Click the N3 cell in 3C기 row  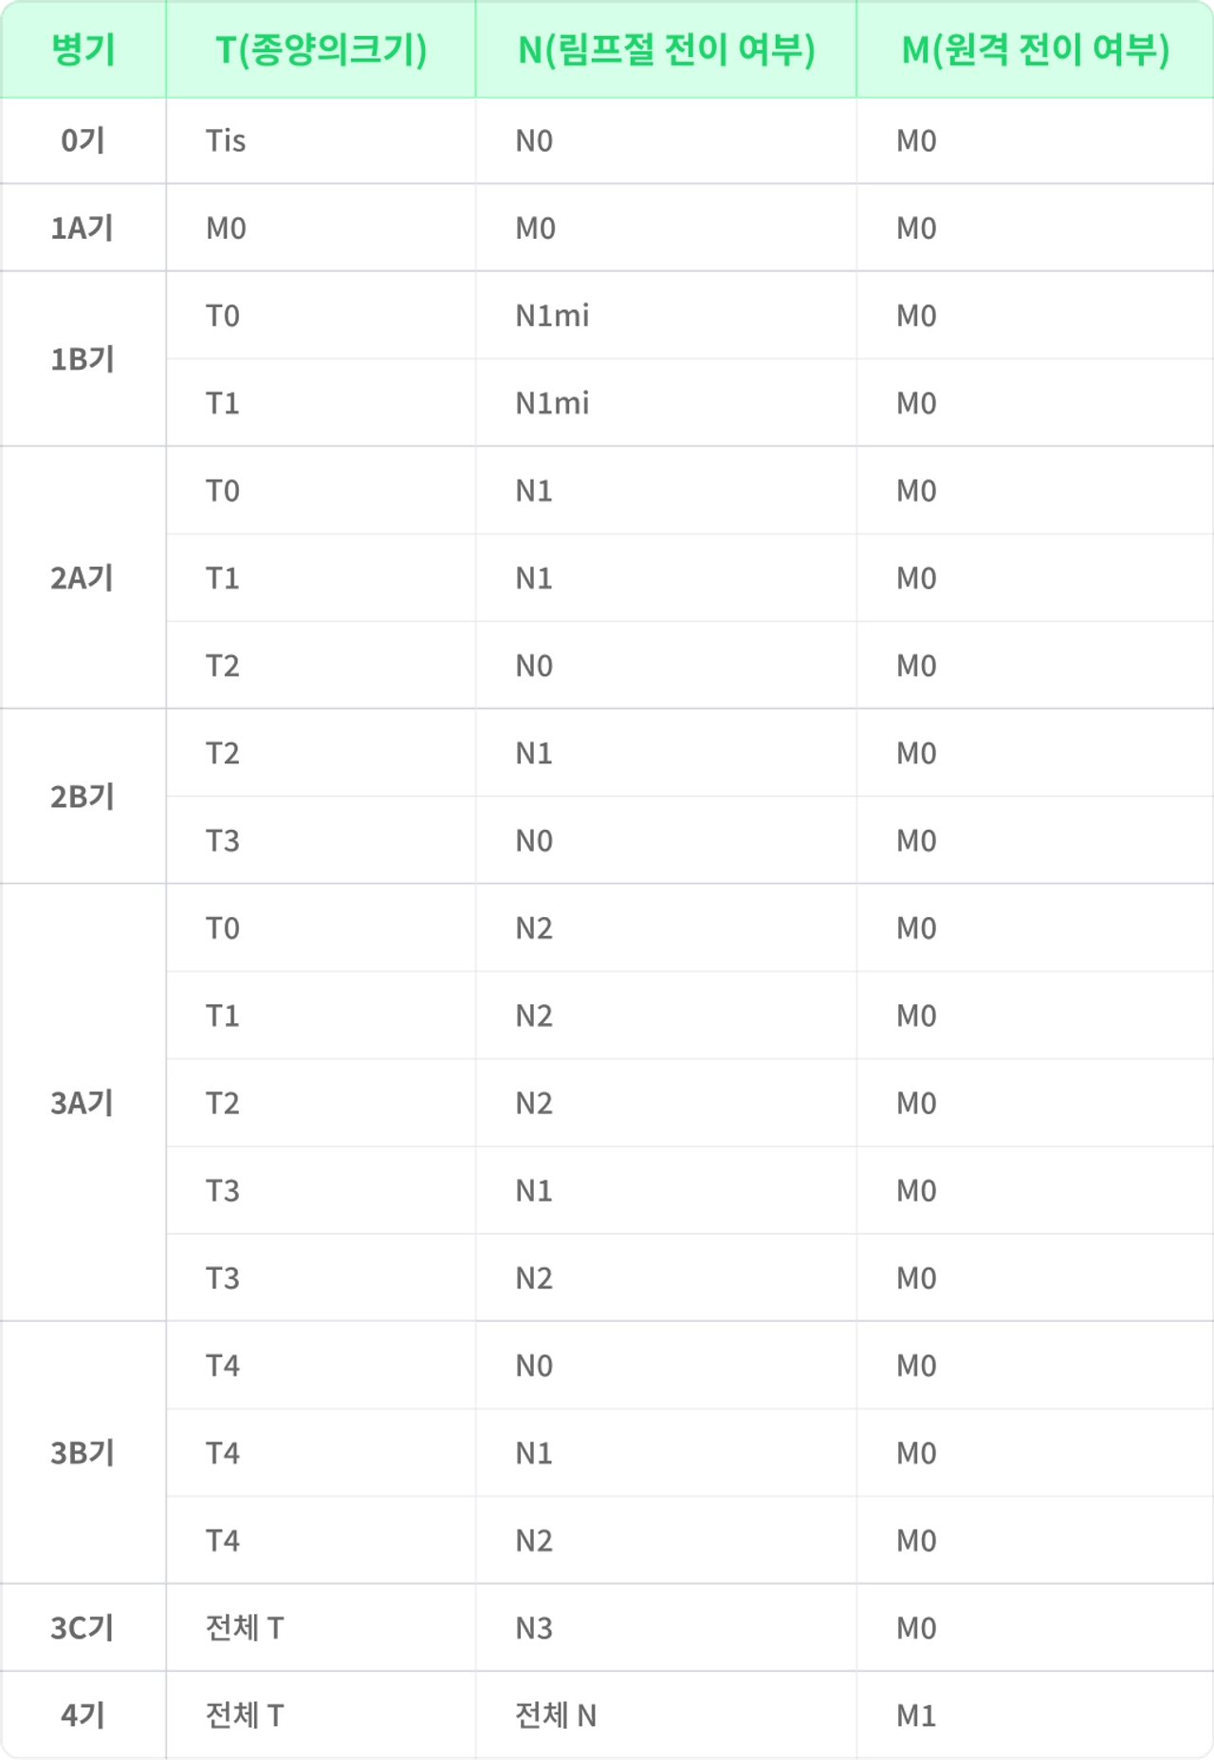click(x=534, y=1628)
